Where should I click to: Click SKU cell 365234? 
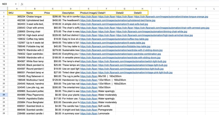[x=17, y=16]
